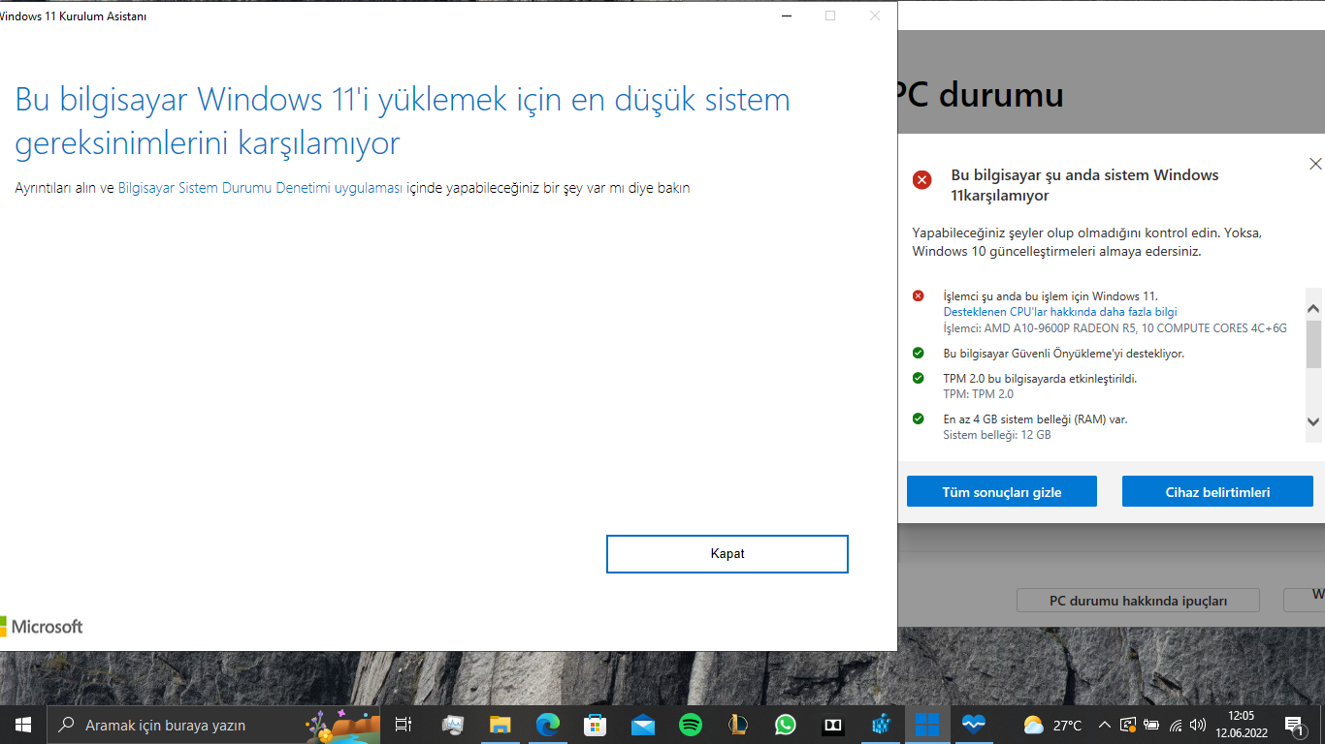Launch Microsoft Edge from the taskbar
1325x744 pixels.
548,725
